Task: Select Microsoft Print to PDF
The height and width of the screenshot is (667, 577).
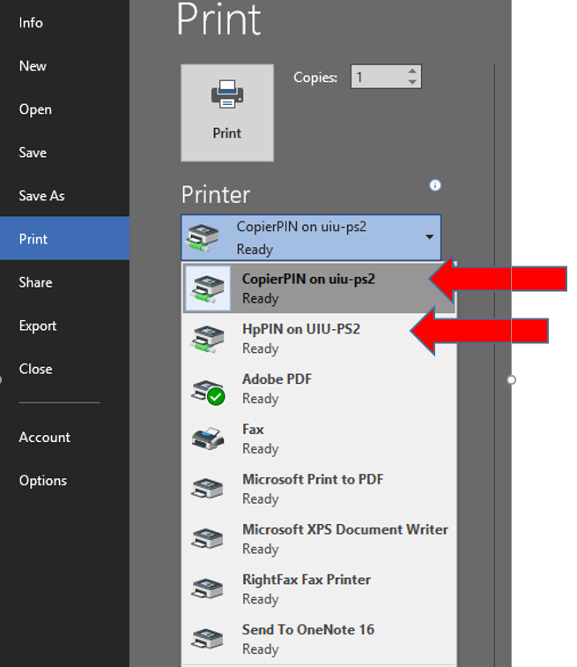Action: [x=313, y=489]
